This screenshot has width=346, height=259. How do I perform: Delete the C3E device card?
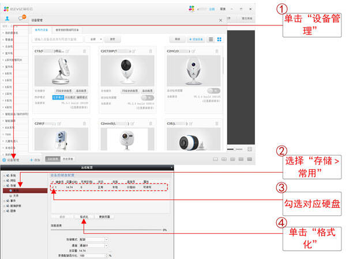[217, 124]
